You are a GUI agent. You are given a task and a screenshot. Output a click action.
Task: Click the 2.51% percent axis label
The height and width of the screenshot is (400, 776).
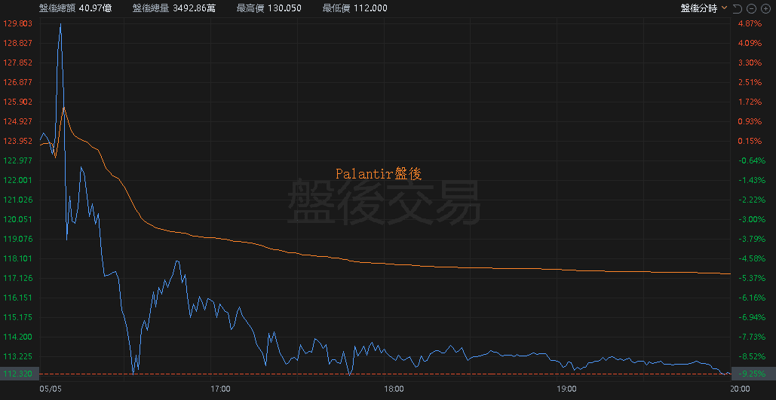coord(748,83)
